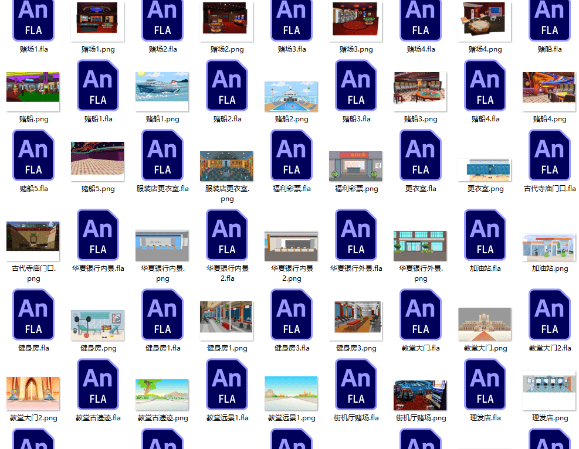Select the 更衣室.png locker room thumbnail
The width and height of the screenshot is (579, 449).
tap(485, 170)
